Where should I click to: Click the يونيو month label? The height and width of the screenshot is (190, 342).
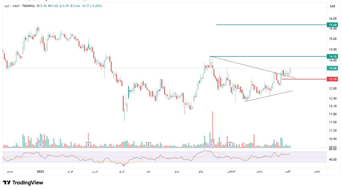(176, 172)
